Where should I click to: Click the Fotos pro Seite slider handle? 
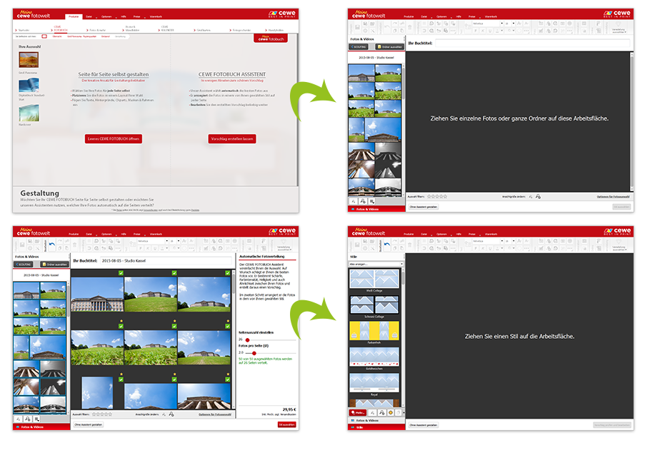[x=254, y=353]
